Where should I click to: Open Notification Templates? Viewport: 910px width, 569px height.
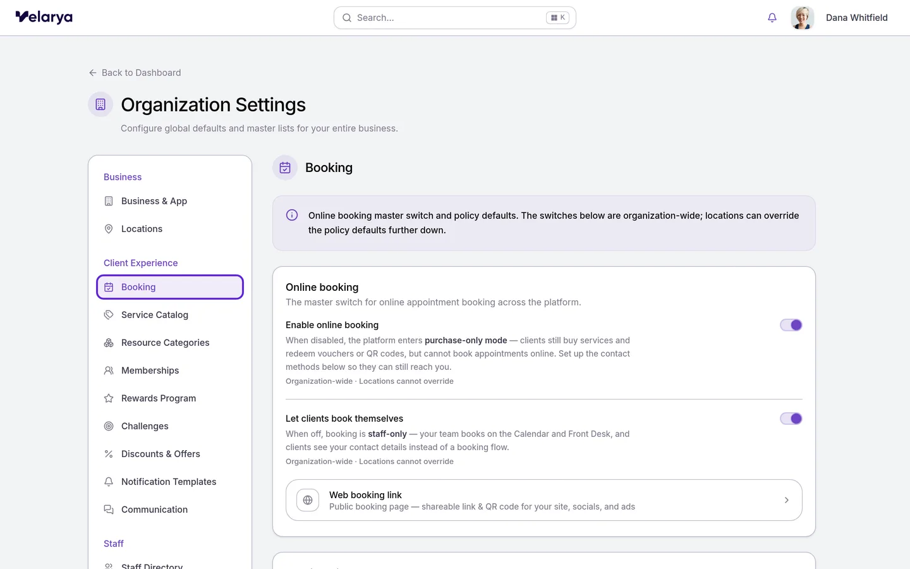click(x=170, y=482)
